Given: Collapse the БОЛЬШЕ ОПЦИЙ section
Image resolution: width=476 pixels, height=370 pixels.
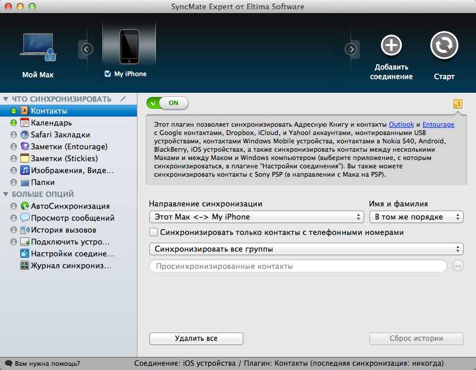Looking at the screenshot, I should 5,194.
